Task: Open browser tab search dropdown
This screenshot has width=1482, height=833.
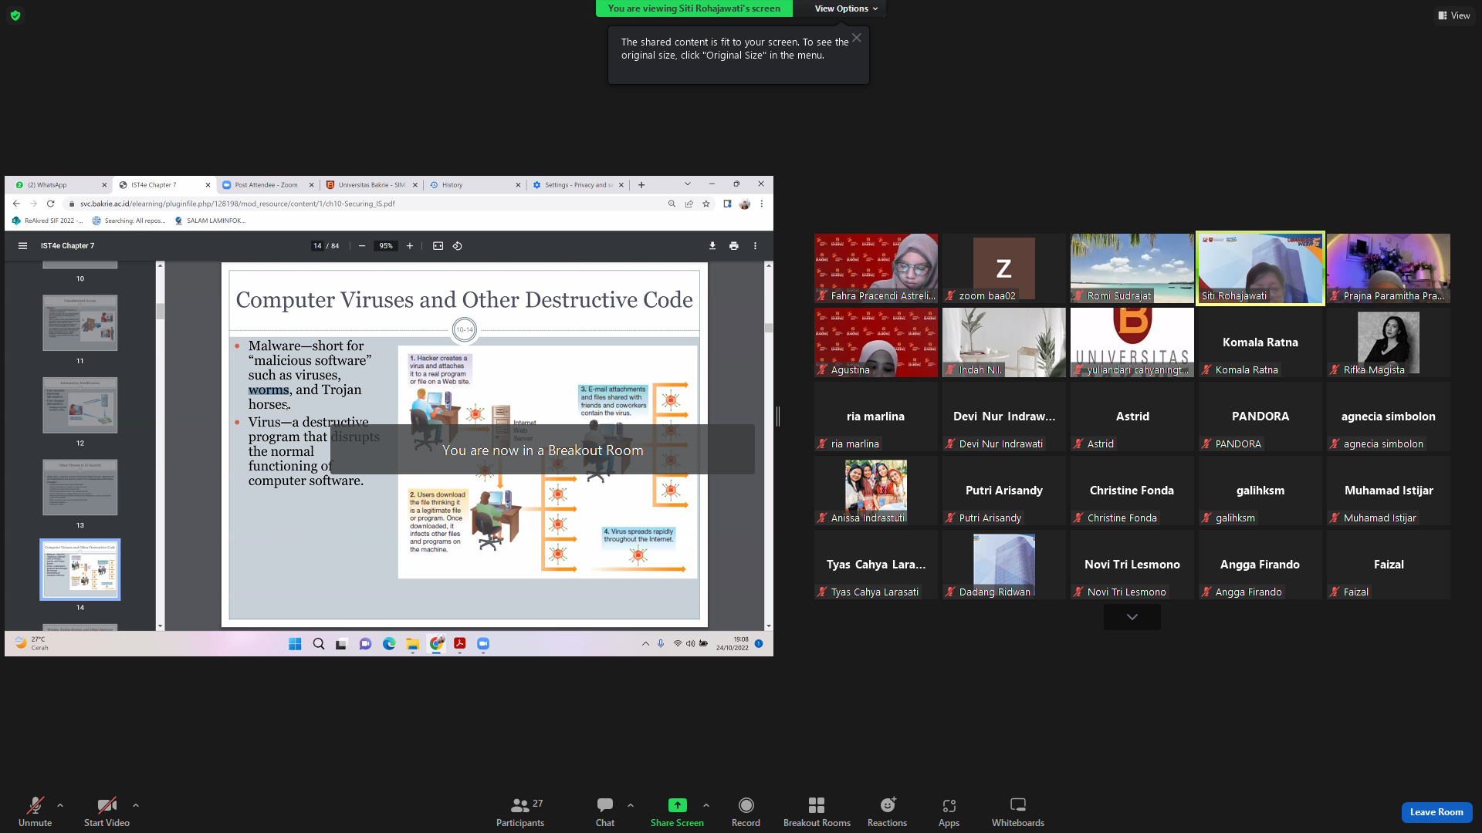Action: (x=688, y=184)
